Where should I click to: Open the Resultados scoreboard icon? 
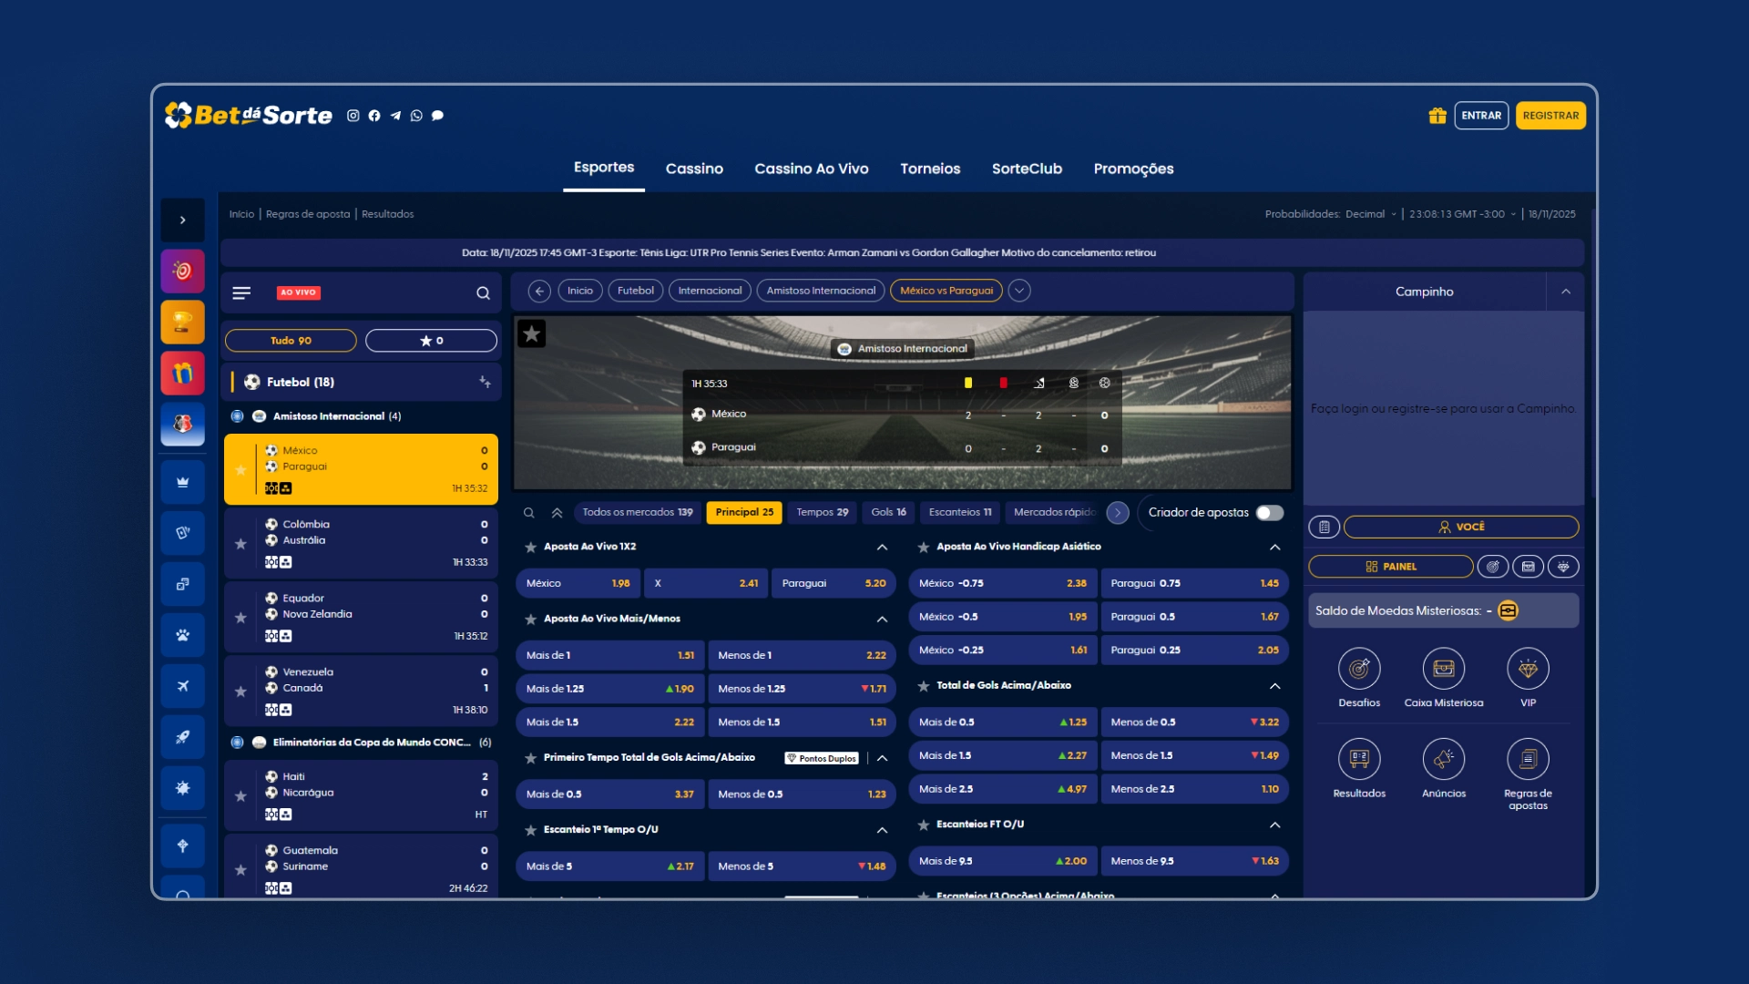coord(1359,759)
